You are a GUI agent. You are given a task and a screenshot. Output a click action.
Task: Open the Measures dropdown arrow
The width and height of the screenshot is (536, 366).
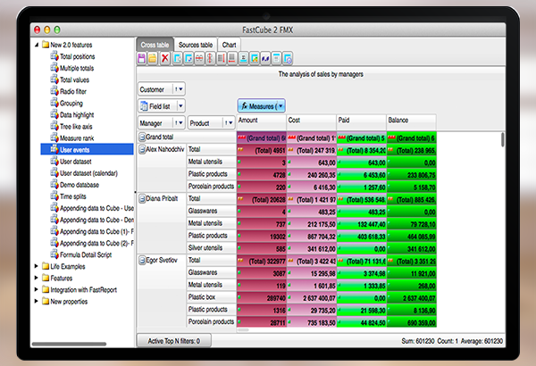point(281,105)
